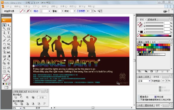174x110 pixels.
Task: Select the Zoom magnifier tool
Action: tap(8, 71)
